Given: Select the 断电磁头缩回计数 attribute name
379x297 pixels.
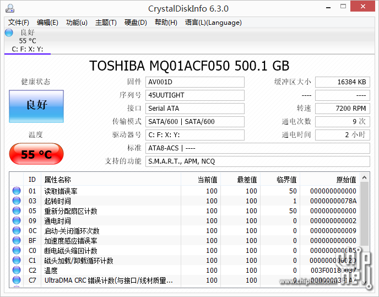Looking at the screenshot, I should coord(71,251).
